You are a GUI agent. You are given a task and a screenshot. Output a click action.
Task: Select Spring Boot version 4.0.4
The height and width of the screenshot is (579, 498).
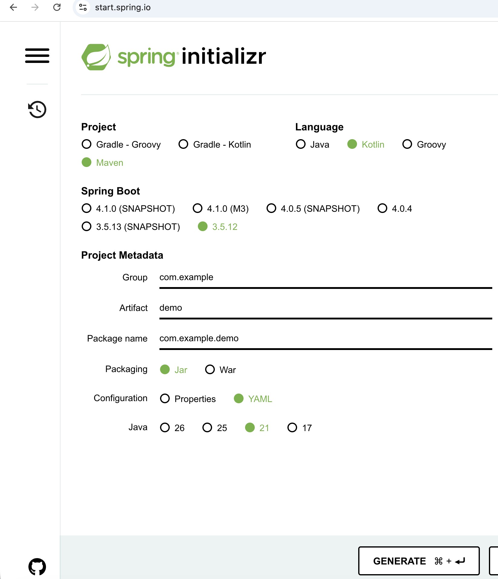pyautogui.click(x=395, y=208)
